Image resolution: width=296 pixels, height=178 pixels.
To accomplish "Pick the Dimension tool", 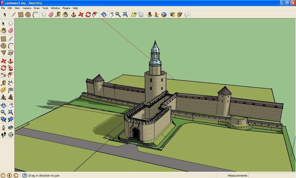I will [11, 83].
